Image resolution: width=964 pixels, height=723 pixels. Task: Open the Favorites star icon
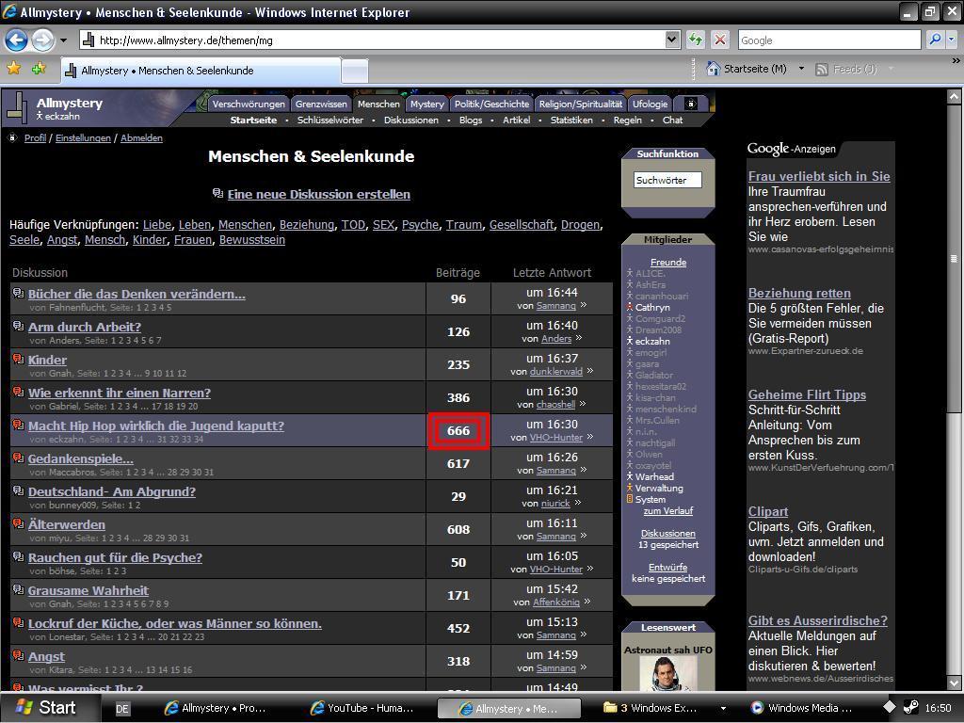[x=13, y=69]
